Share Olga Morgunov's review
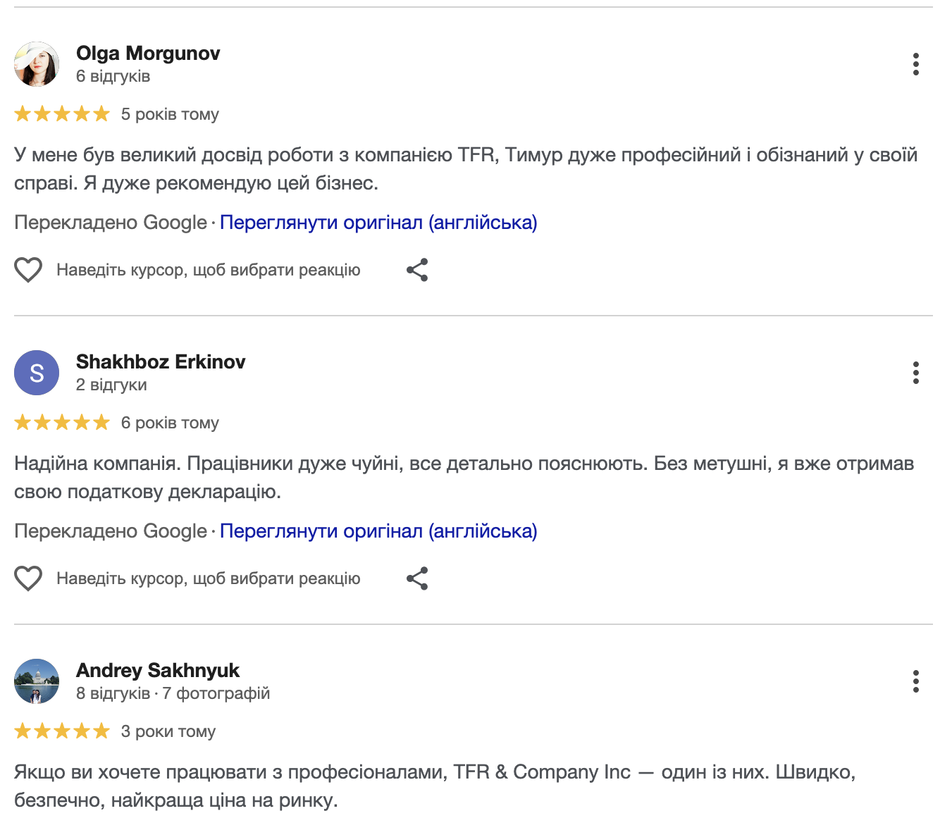 [417, 270]
